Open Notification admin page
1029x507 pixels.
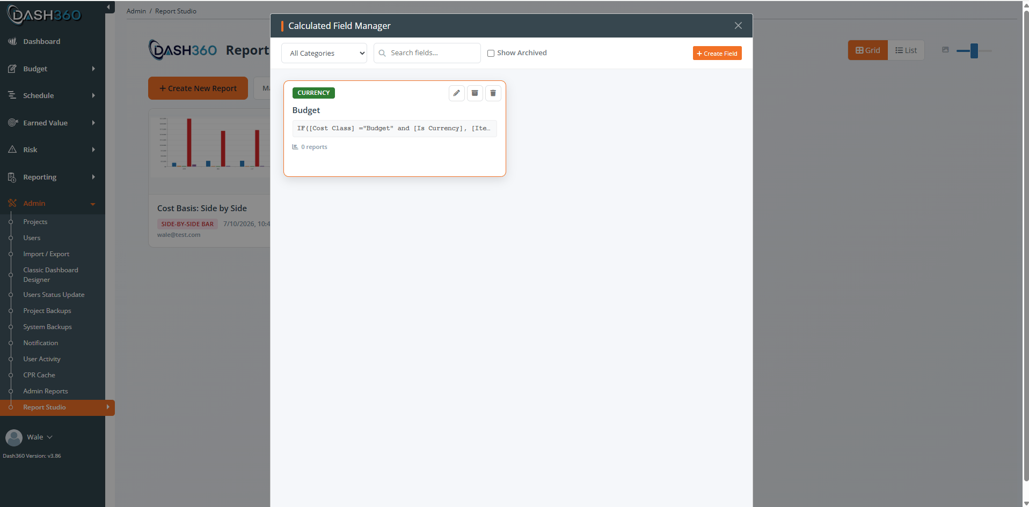point(41,343)
